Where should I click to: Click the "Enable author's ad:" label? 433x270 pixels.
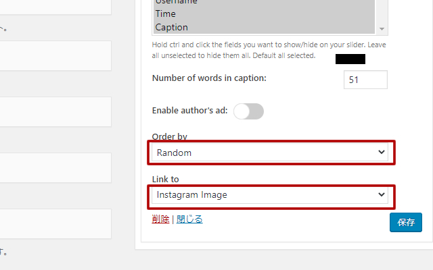(x=190, y=111)
